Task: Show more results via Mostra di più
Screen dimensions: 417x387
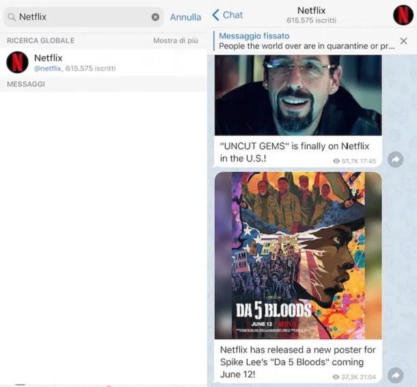Action: tap(176, 40)
